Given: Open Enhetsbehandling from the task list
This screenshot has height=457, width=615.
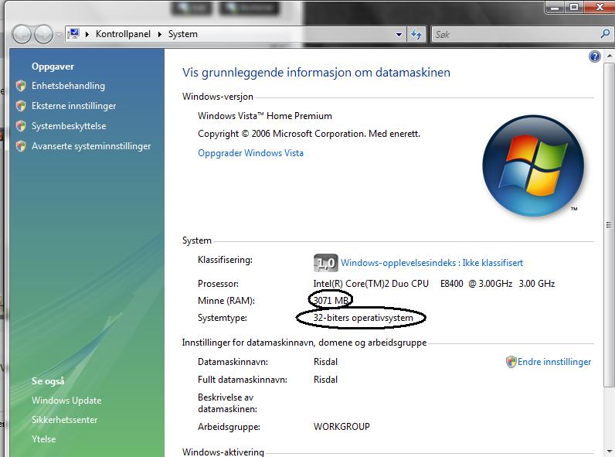Looking at the screenshot, I should coord(68,86).
